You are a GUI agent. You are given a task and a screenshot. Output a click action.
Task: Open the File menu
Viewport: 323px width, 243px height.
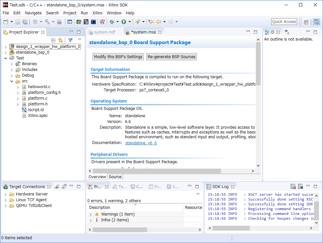(6, 13)
